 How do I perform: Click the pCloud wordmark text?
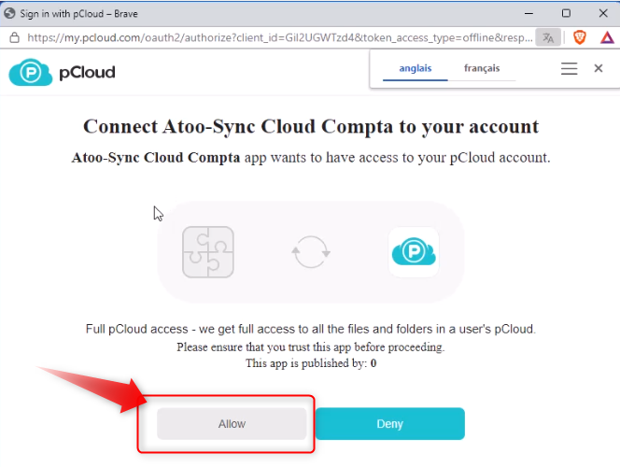pos(87,73)
